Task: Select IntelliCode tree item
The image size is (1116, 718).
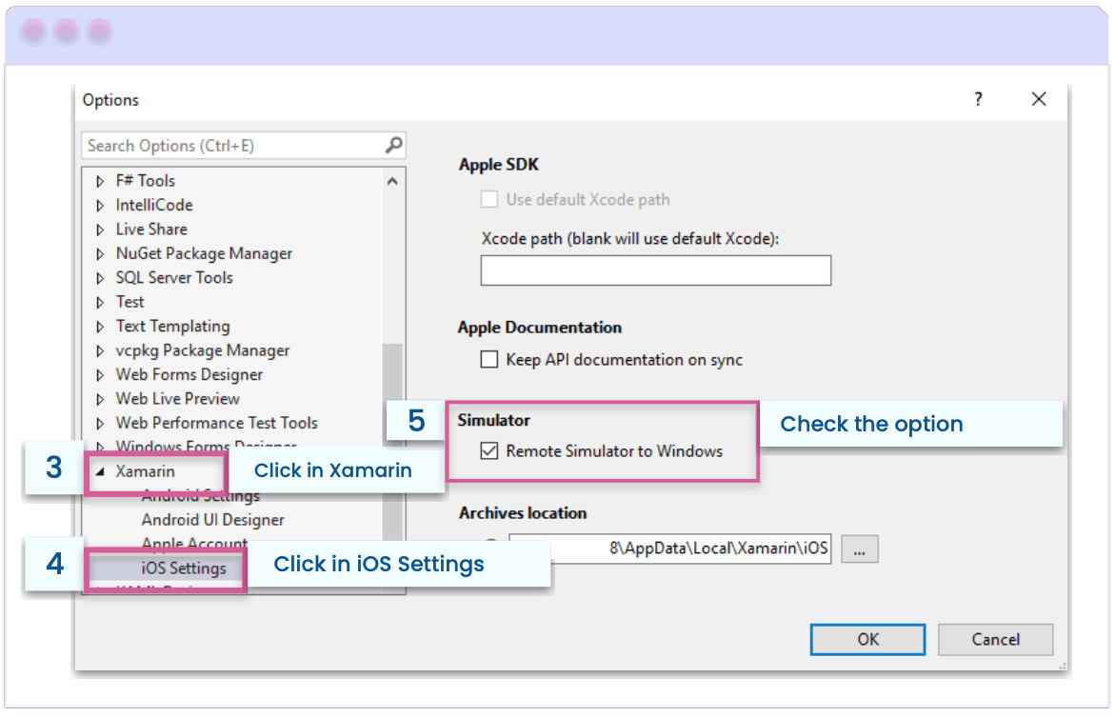Action: point(154,205)
